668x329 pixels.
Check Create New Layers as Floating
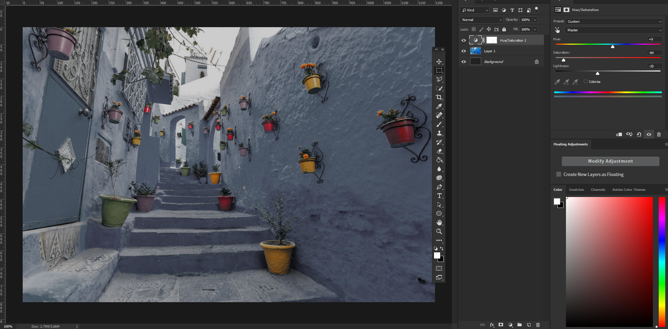(x=559, y=174)
